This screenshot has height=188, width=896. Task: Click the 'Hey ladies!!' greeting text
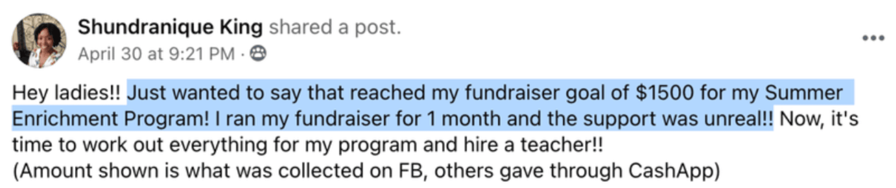66,93
